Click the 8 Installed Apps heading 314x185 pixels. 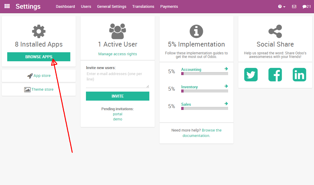[39, 44]
